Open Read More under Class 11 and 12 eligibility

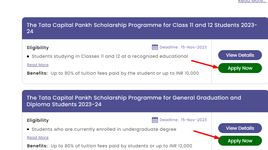tap(38, 65)
